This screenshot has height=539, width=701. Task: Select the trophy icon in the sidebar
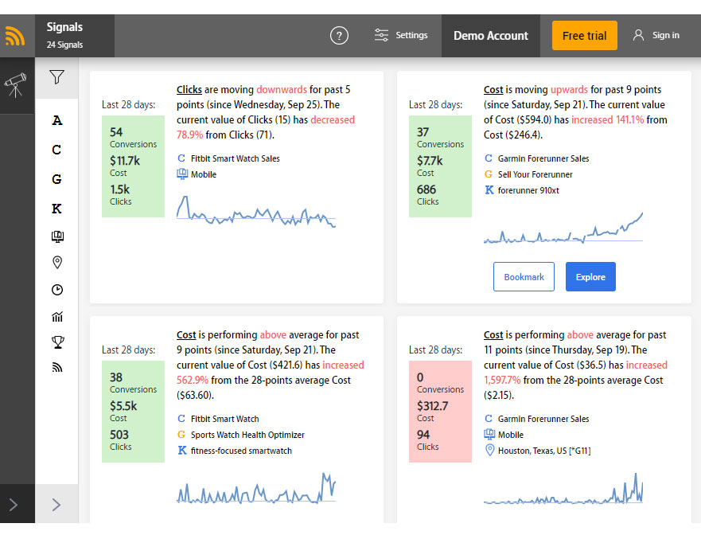57,342
